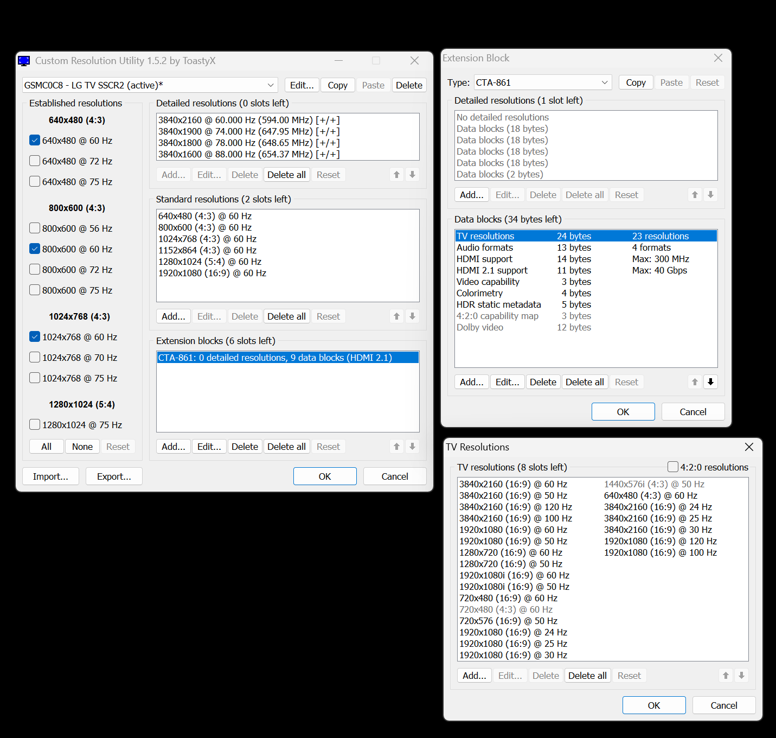This screenshot has width=776, height=738.
Task: Click All to select every established resolution
Action: (x=46, y=446)
